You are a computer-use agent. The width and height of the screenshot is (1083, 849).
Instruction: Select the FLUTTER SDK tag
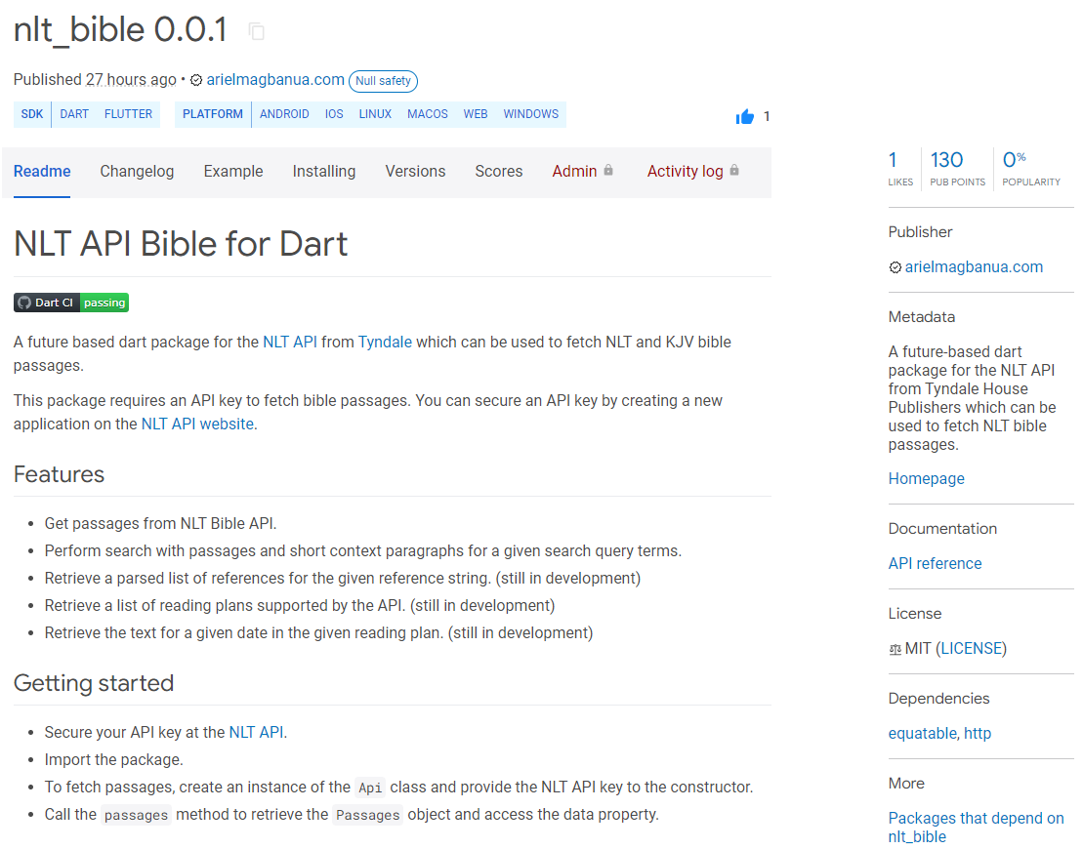[129, 114]
